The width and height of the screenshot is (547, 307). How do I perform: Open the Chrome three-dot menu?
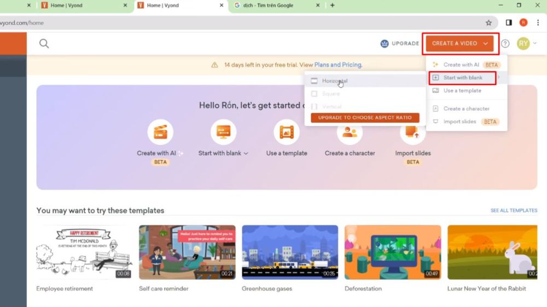click(x=538, y=22)
